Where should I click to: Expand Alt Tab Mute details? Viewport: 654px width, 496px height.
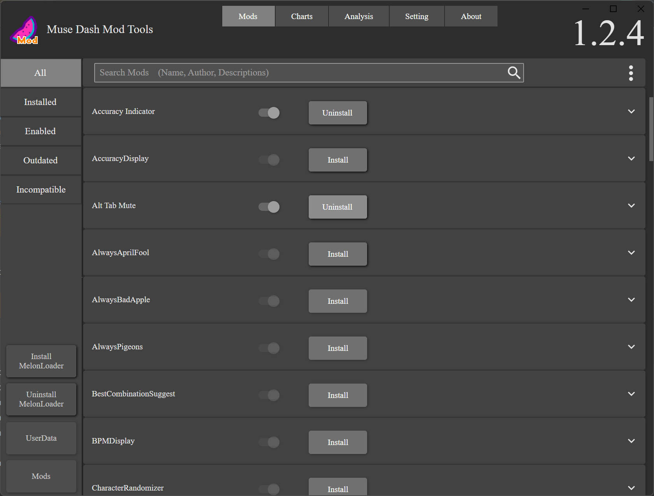coord(631,206)
